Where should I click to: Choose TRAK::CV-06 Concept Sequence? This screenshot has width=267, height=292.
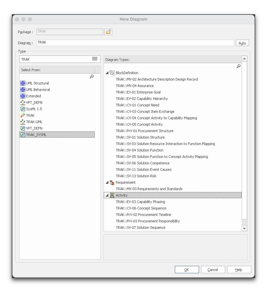point(141,208)
